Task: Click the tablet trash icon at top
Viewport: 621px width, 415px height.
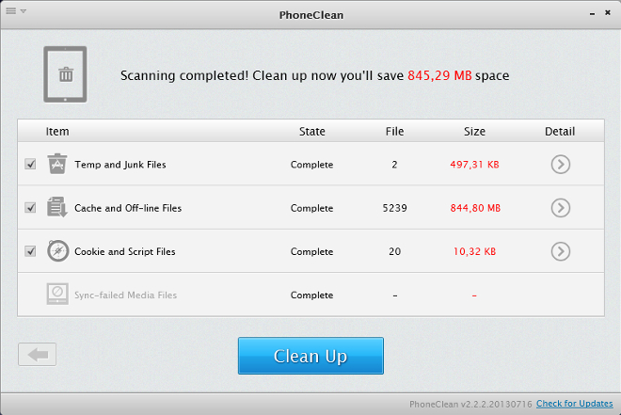Action: coord(65,74)
